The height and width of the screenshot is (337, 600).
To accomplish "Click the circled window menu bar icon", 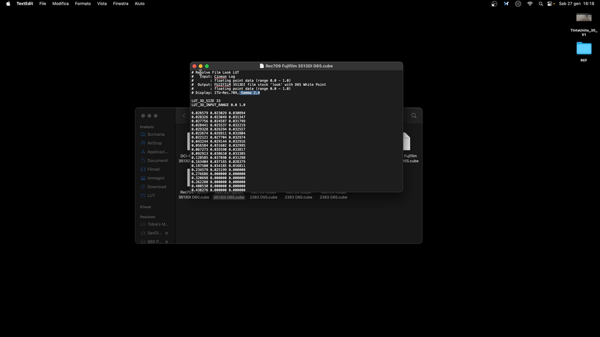I will coord(518,4).
